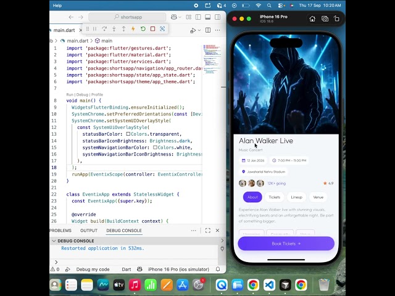The image size is (395, 296).
Task: Open the Help menu in menu bar
Action: click(57, 6)
